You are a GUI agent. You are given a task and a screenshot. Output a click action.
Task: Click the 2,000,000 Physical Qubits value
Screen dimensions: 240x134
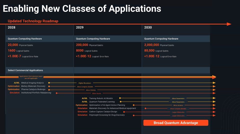152,45
